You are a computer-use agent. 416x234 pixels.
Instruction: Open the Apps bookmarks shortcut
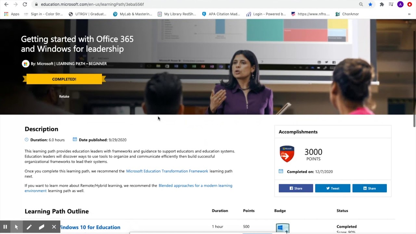[12, 14]
